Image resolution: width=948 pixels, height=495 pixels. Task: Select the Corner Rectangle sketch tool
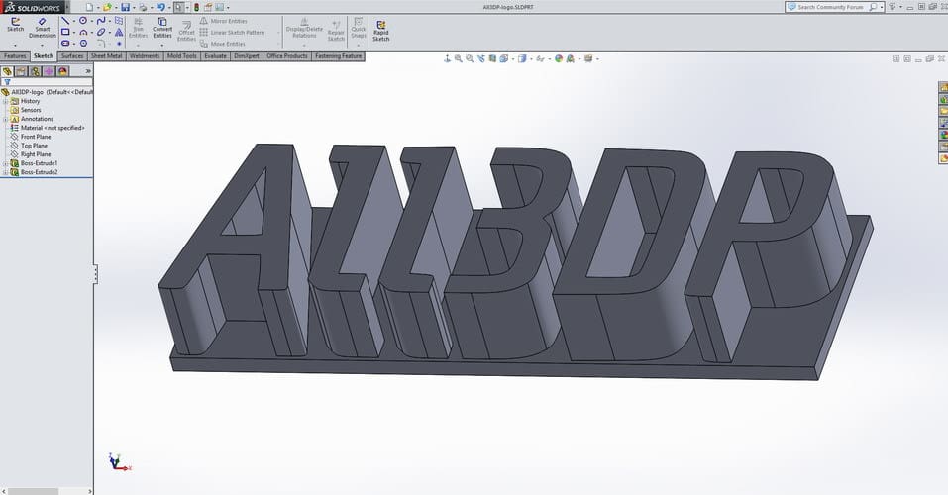[65, 32]
